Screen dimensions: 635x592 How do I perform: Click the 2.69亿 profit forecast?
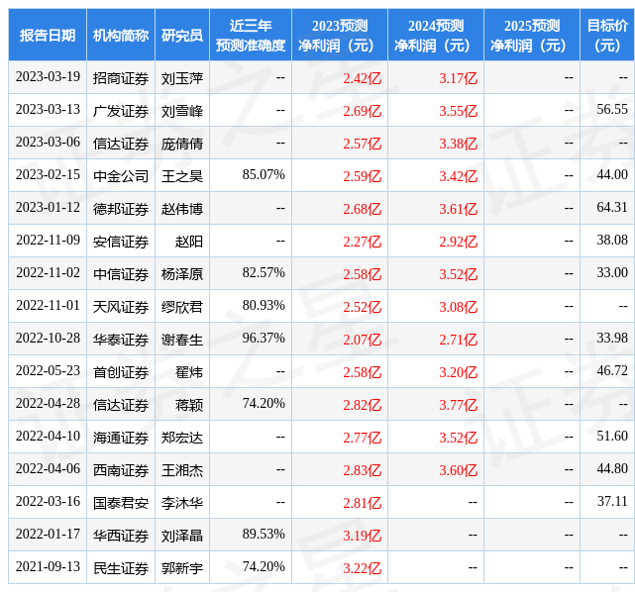362,111
